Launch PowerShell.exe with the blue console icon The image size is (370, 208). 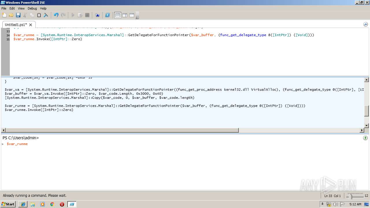coord(107,15)
